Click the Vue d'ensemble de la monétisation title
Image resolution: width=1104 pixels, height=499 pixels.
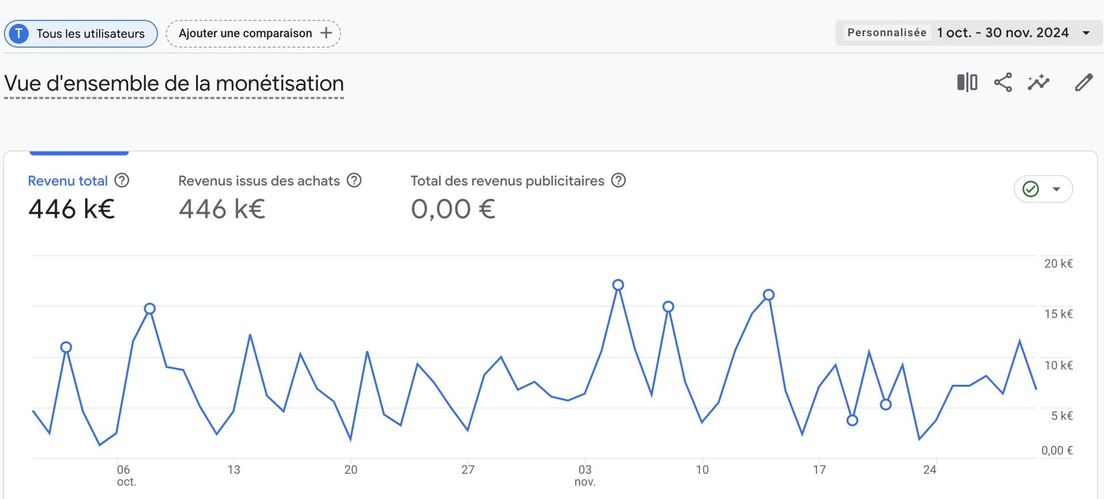174,84
